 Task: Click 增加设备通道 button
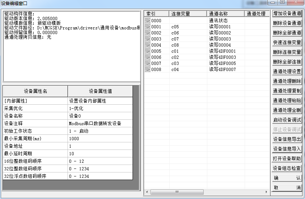[287, 13]
